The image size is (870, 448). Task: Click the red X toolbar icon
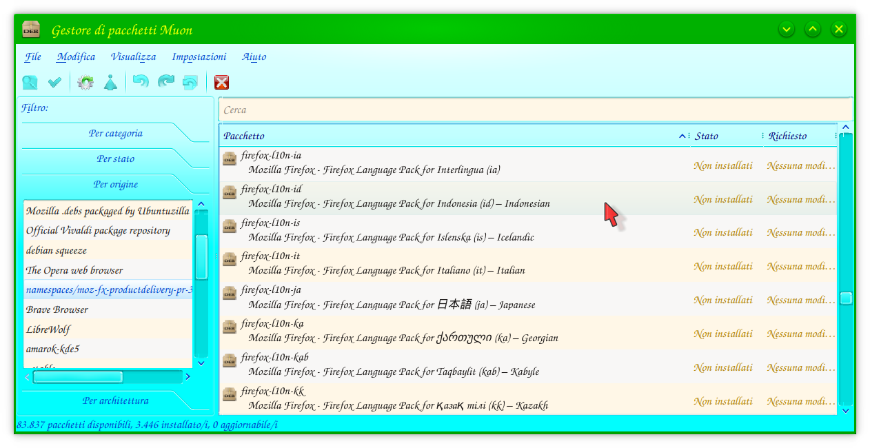pos(221,83)
